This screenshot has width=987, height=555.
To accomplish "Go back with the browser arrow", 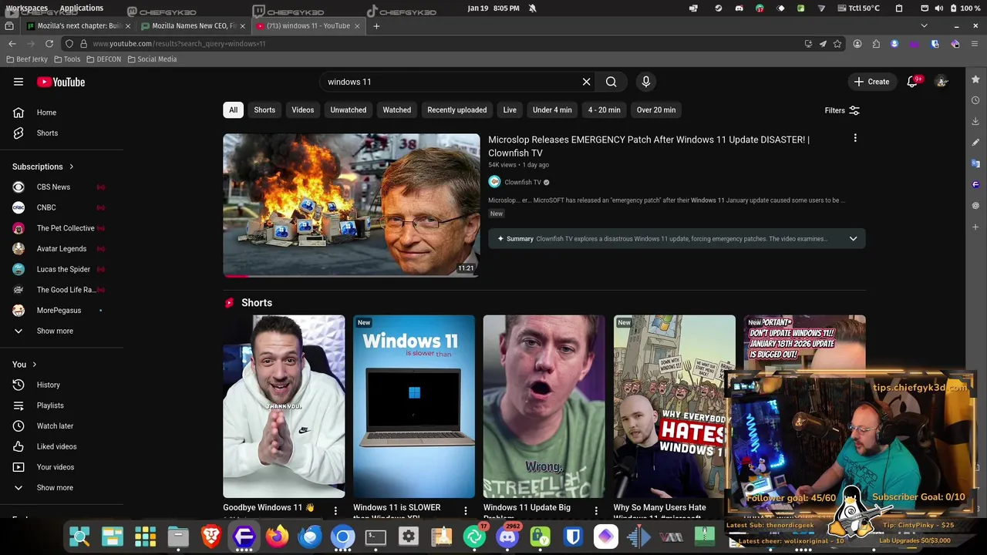I will pos(12,44).
